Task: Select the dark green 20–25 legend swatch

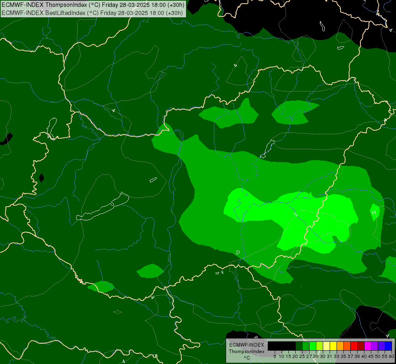Action: [299, 346]
